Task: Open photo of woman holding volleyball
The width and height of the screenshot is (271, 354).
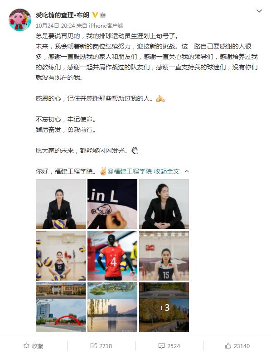Action: (61, 204)
